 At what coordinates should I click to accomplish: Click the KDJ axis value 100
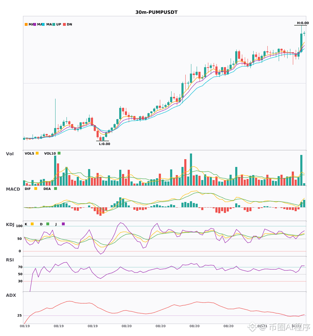[x=19, y=226]
